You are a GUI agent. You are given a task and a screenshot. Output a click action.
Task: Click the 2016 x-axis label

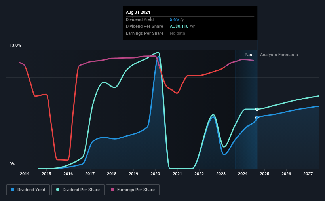point(68,174)
